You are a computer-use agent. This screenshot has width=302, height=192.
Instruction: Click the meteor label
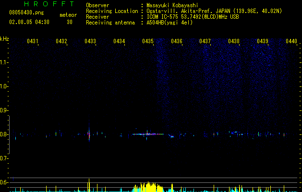(68, 15)
